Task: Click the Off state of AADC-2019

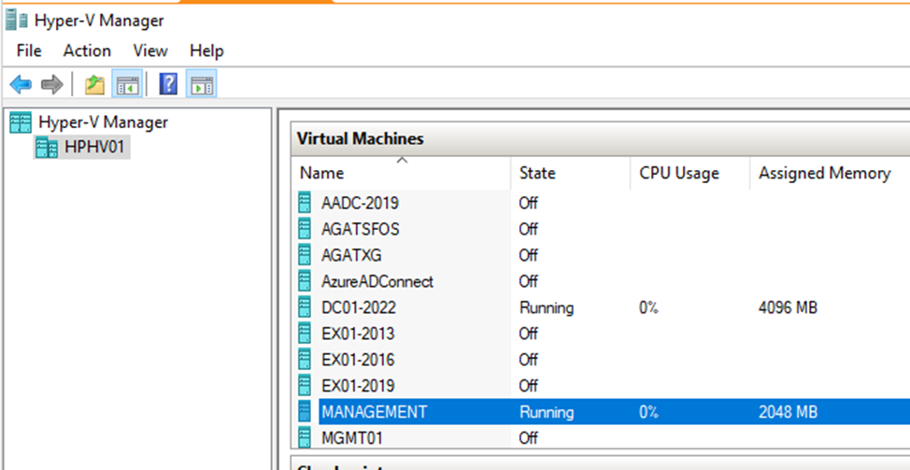Action: coord(528,203)
